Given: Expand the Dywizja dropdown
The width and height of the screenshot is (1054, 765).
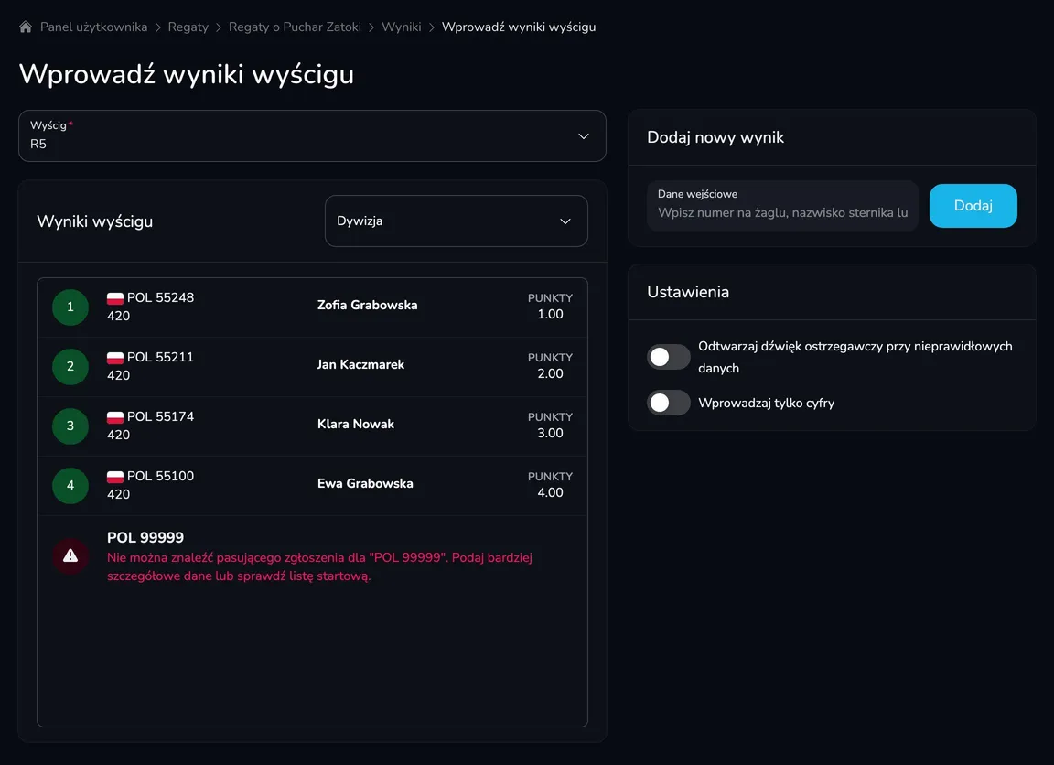Looking at the screenshot, I should (456, 221).
